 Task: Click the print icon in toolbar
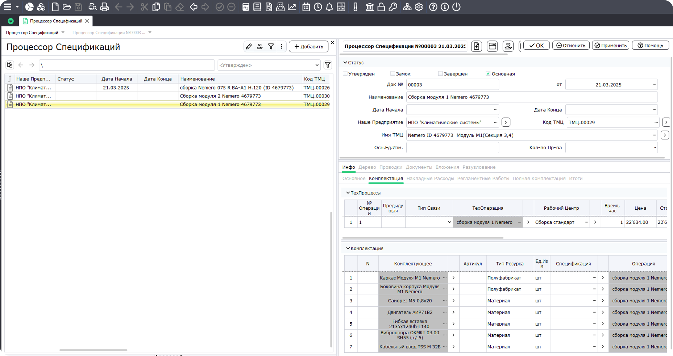tap(104, 7)
